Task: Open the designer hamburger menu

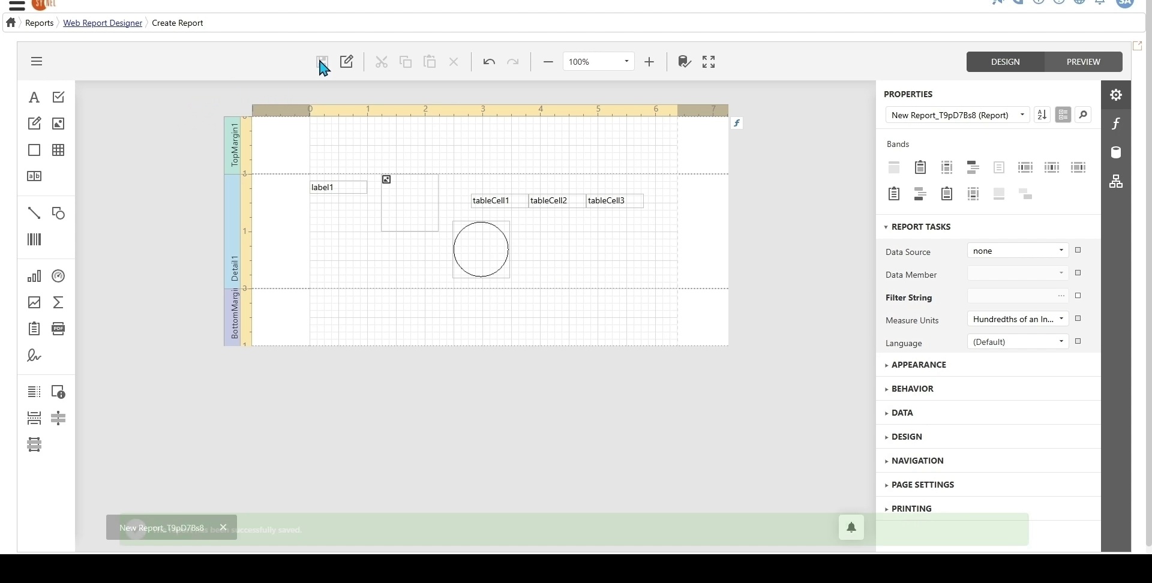Action: [x=37, y=61]
